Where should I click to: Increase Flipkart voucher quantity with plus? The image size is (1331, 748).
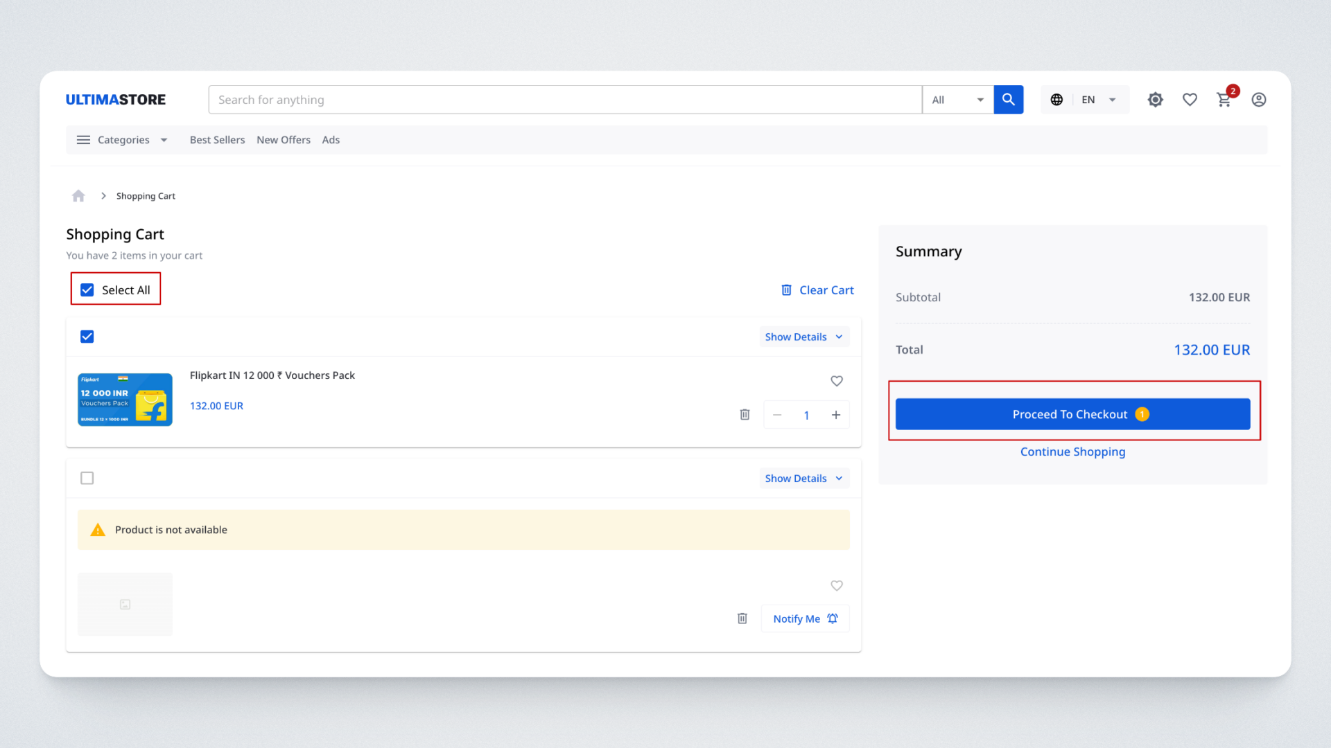(836, 415)
